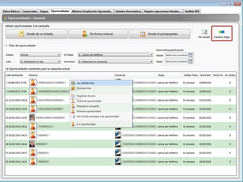Open Listados Automáticos tab
Image resolution: width=243 pixels, height=182 pixels.
tap(128, 11)
